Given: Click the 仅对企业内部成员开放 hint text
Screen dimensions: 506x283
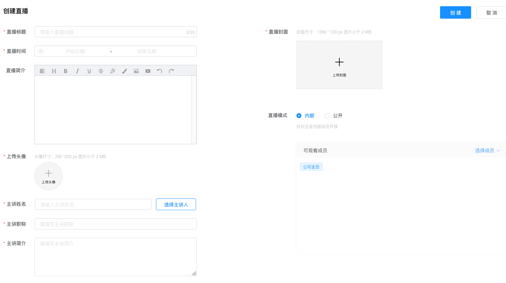Looking at the screenshot, I should click(x=317, y=127).
